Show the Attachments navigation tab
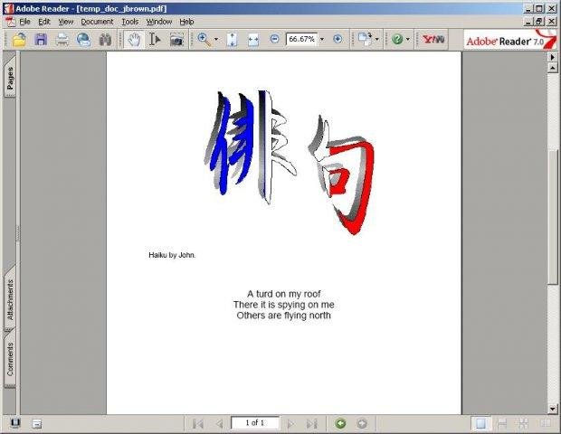 click(x=10, y=299)
